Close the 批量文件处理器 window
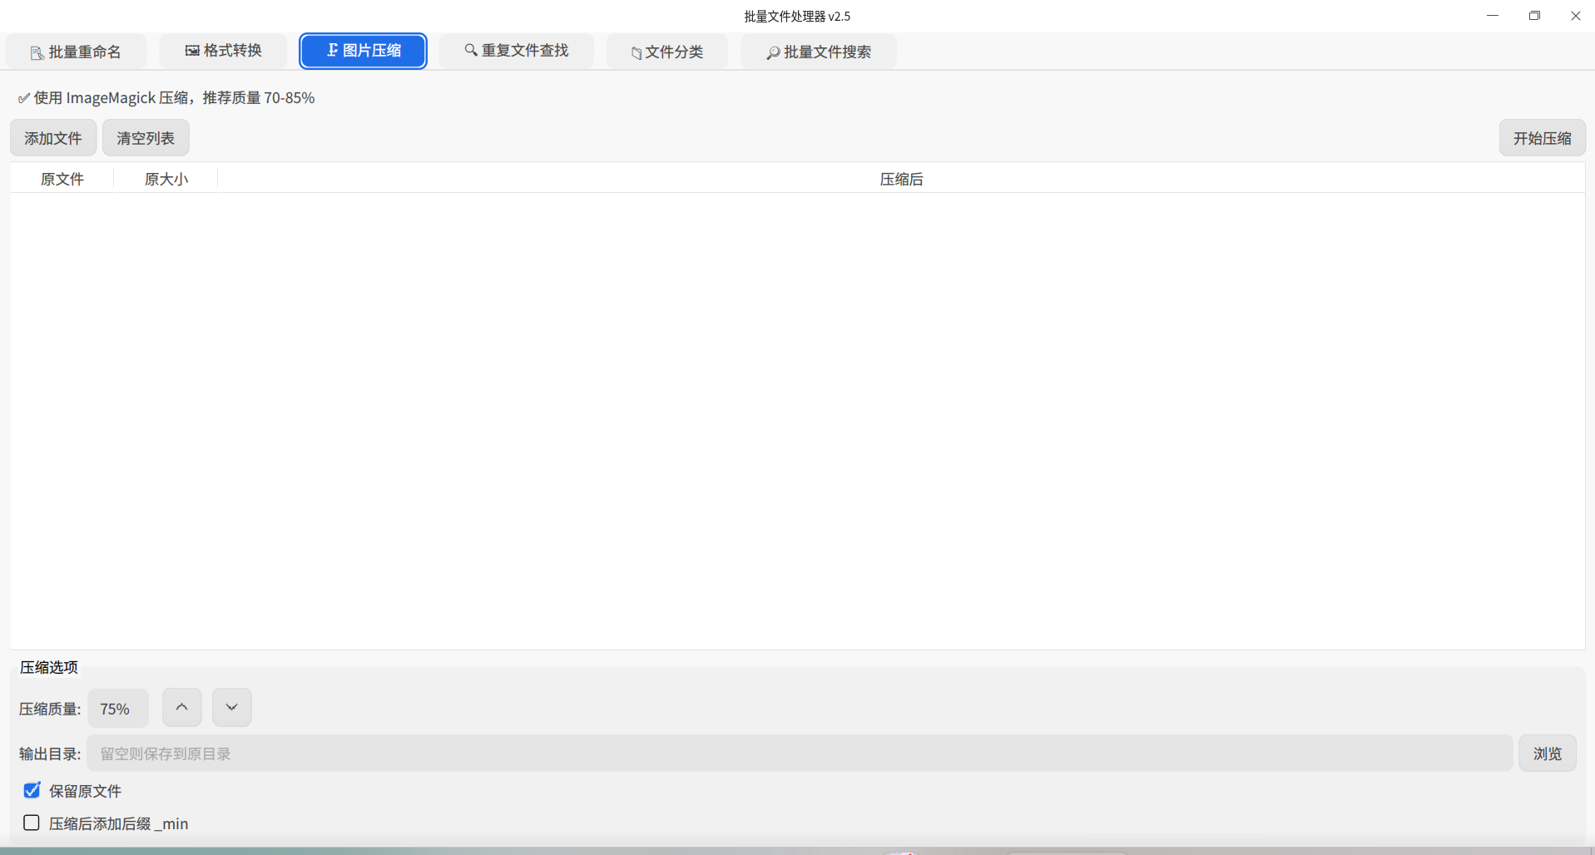The height and width of the screenshot is (855, 1595). [1575, 16]
